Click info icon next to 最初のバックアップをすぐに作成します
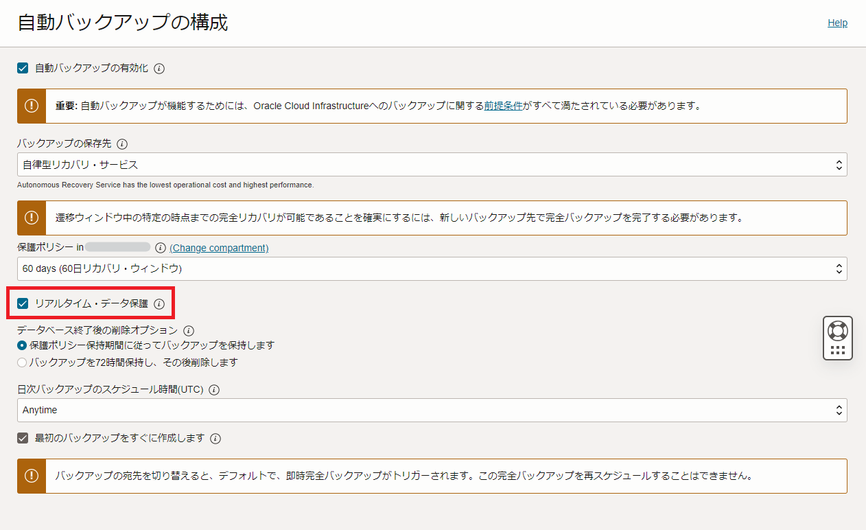The width and height of the screenshot is (866, 530). tap(215, 438)
